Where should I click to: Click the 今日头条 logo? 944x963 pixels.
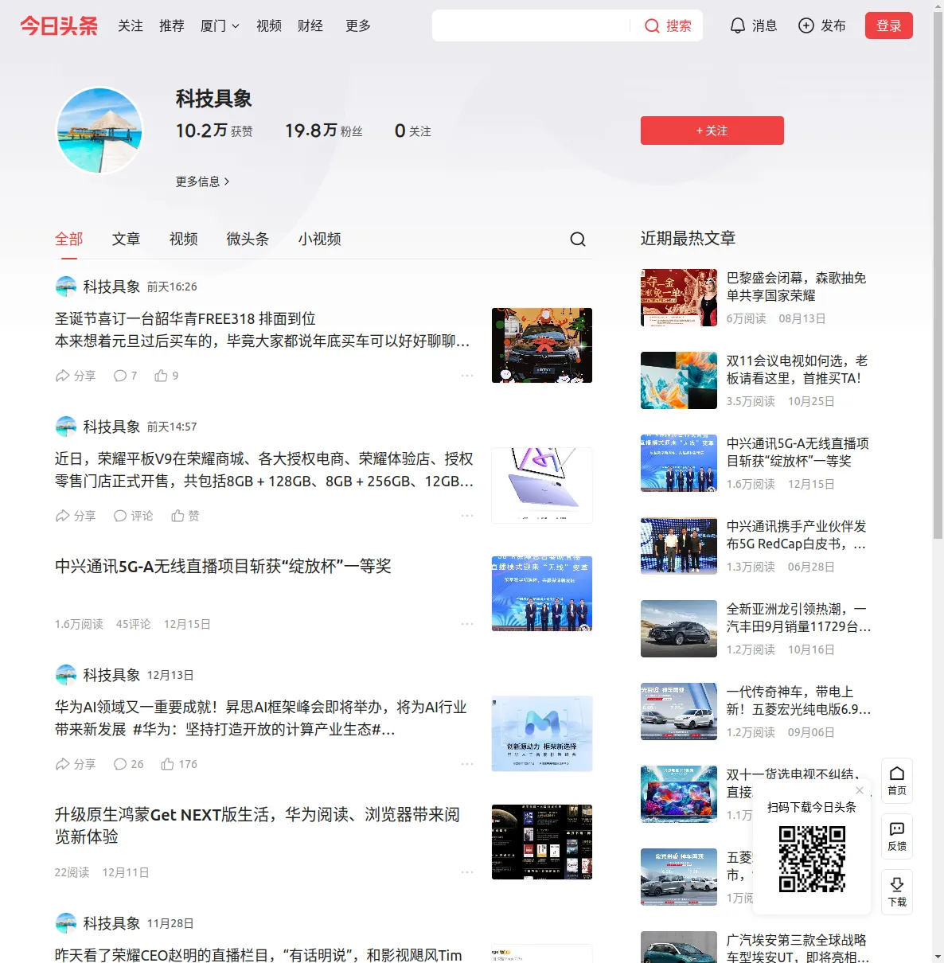(59, 25)
